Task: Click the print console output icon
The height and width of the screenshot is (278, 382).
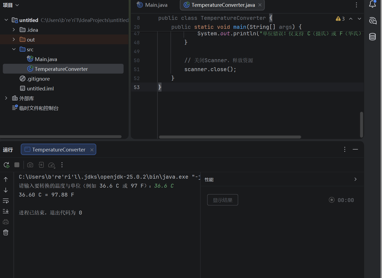Action: [x=6, y=222]
